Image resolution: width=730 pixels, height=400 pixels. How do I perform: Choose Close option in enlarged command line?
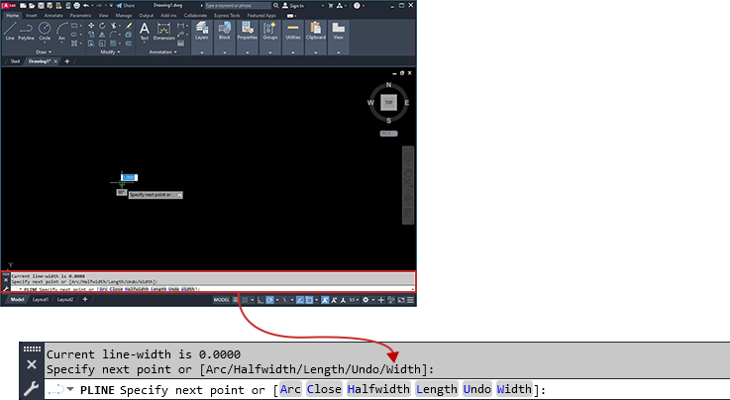coord(324,389)
